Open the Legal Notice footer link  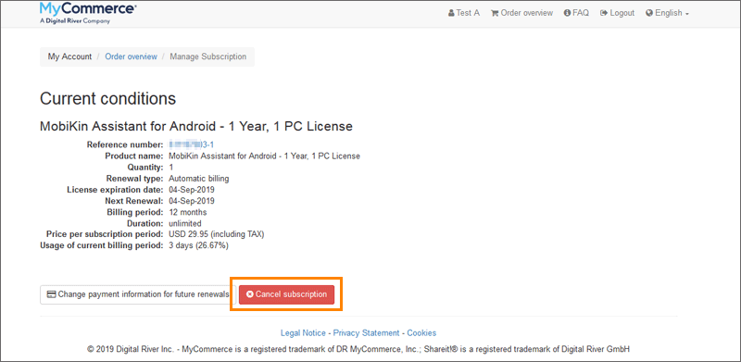303,333
